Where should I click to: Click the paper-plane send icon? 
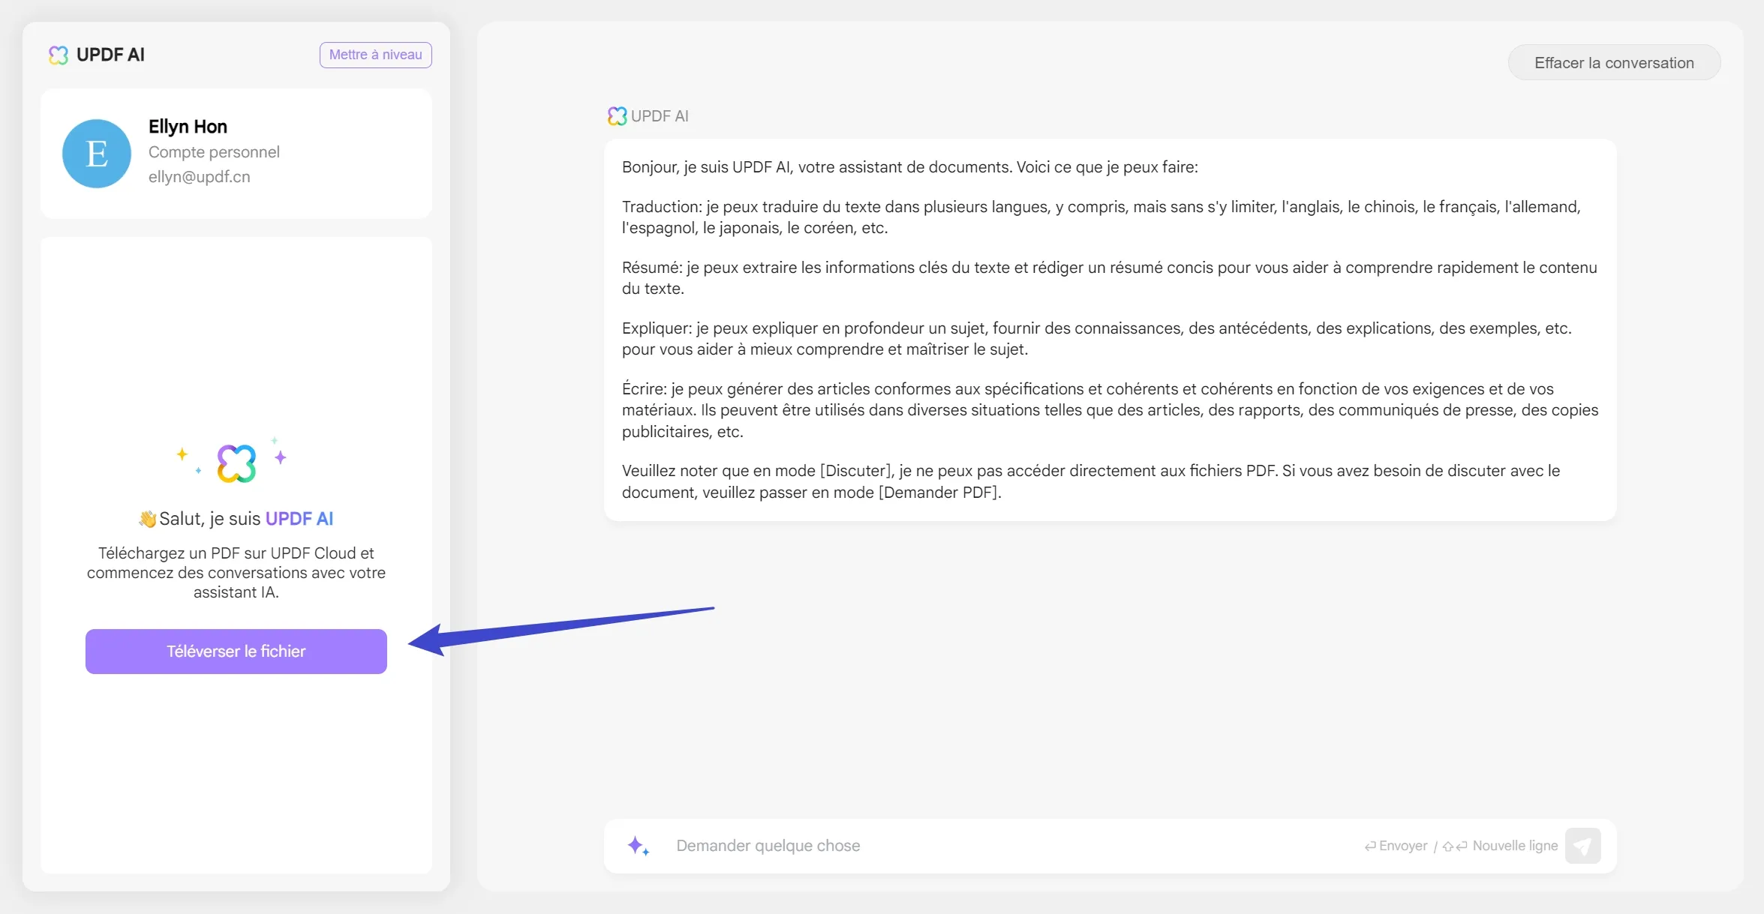click(x=1583, y=846)
